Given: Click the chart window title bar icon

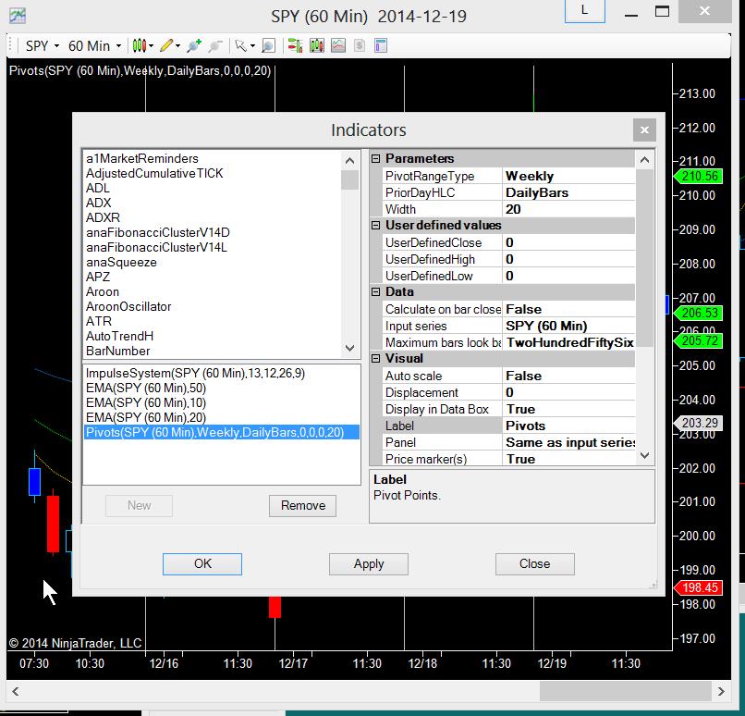Looking at the screenshot, I should (18, 16).
